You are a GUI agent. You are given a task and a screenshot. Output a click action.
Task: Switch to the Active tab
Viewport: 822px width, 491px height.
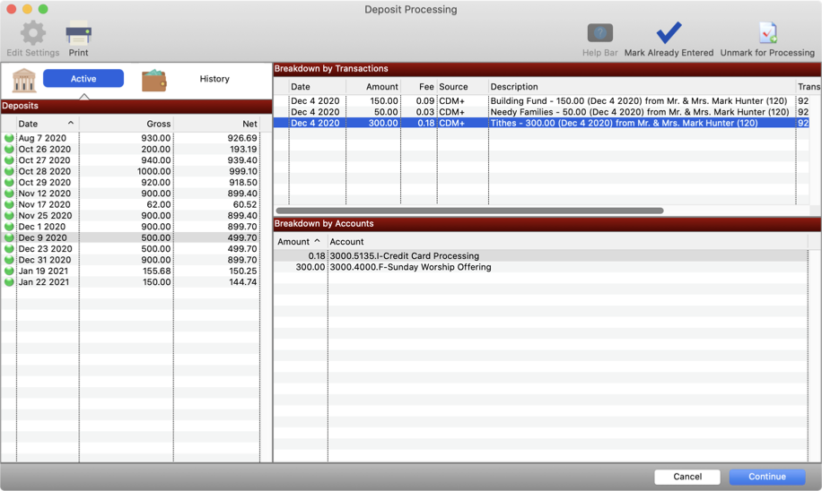83,79
